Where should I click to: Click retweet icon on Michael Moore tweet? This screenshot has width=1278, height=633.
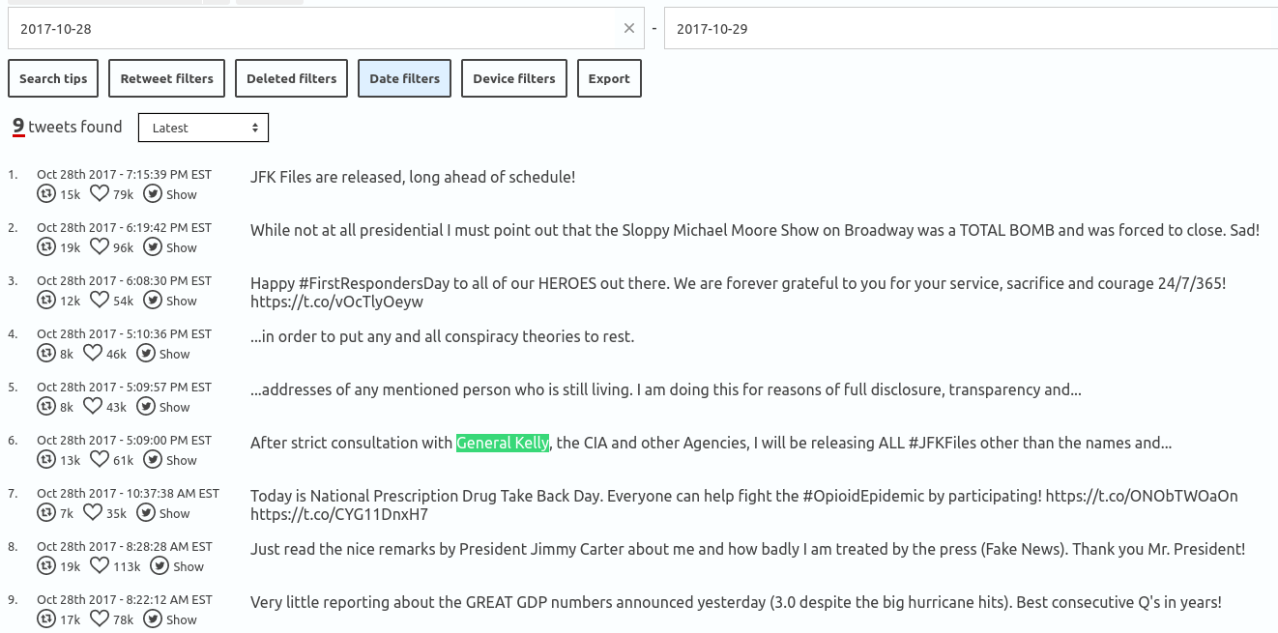(x=45, y=247)
